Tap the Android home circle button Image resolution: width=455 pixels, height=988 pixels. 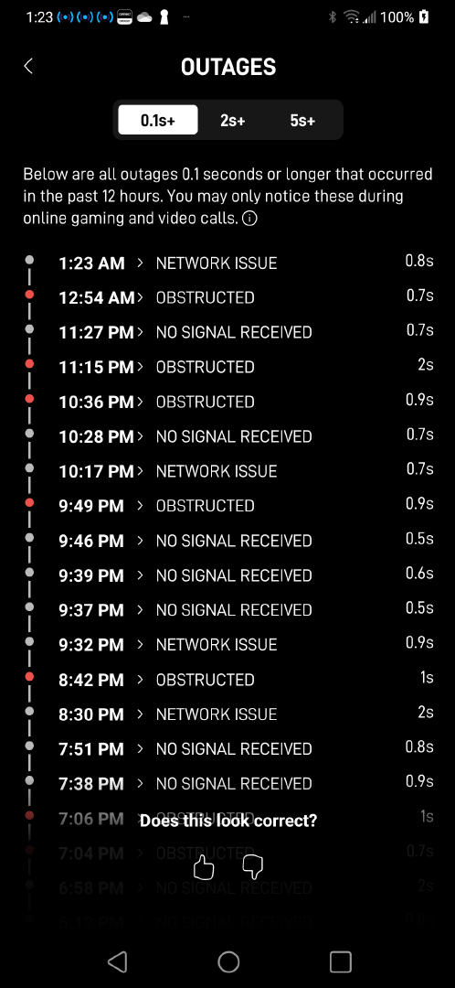tap(228, 961)
